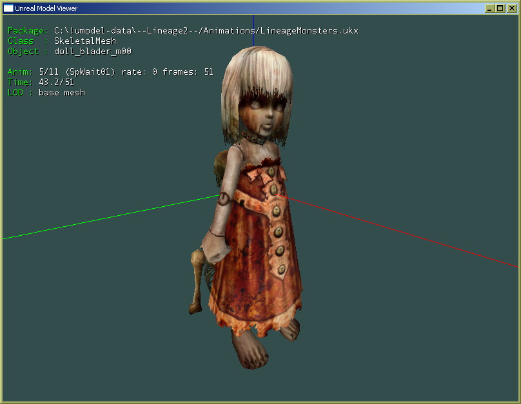Click the package path LineageMonsters.ukx text
The image size is (521, 404).
click(206, 31)
